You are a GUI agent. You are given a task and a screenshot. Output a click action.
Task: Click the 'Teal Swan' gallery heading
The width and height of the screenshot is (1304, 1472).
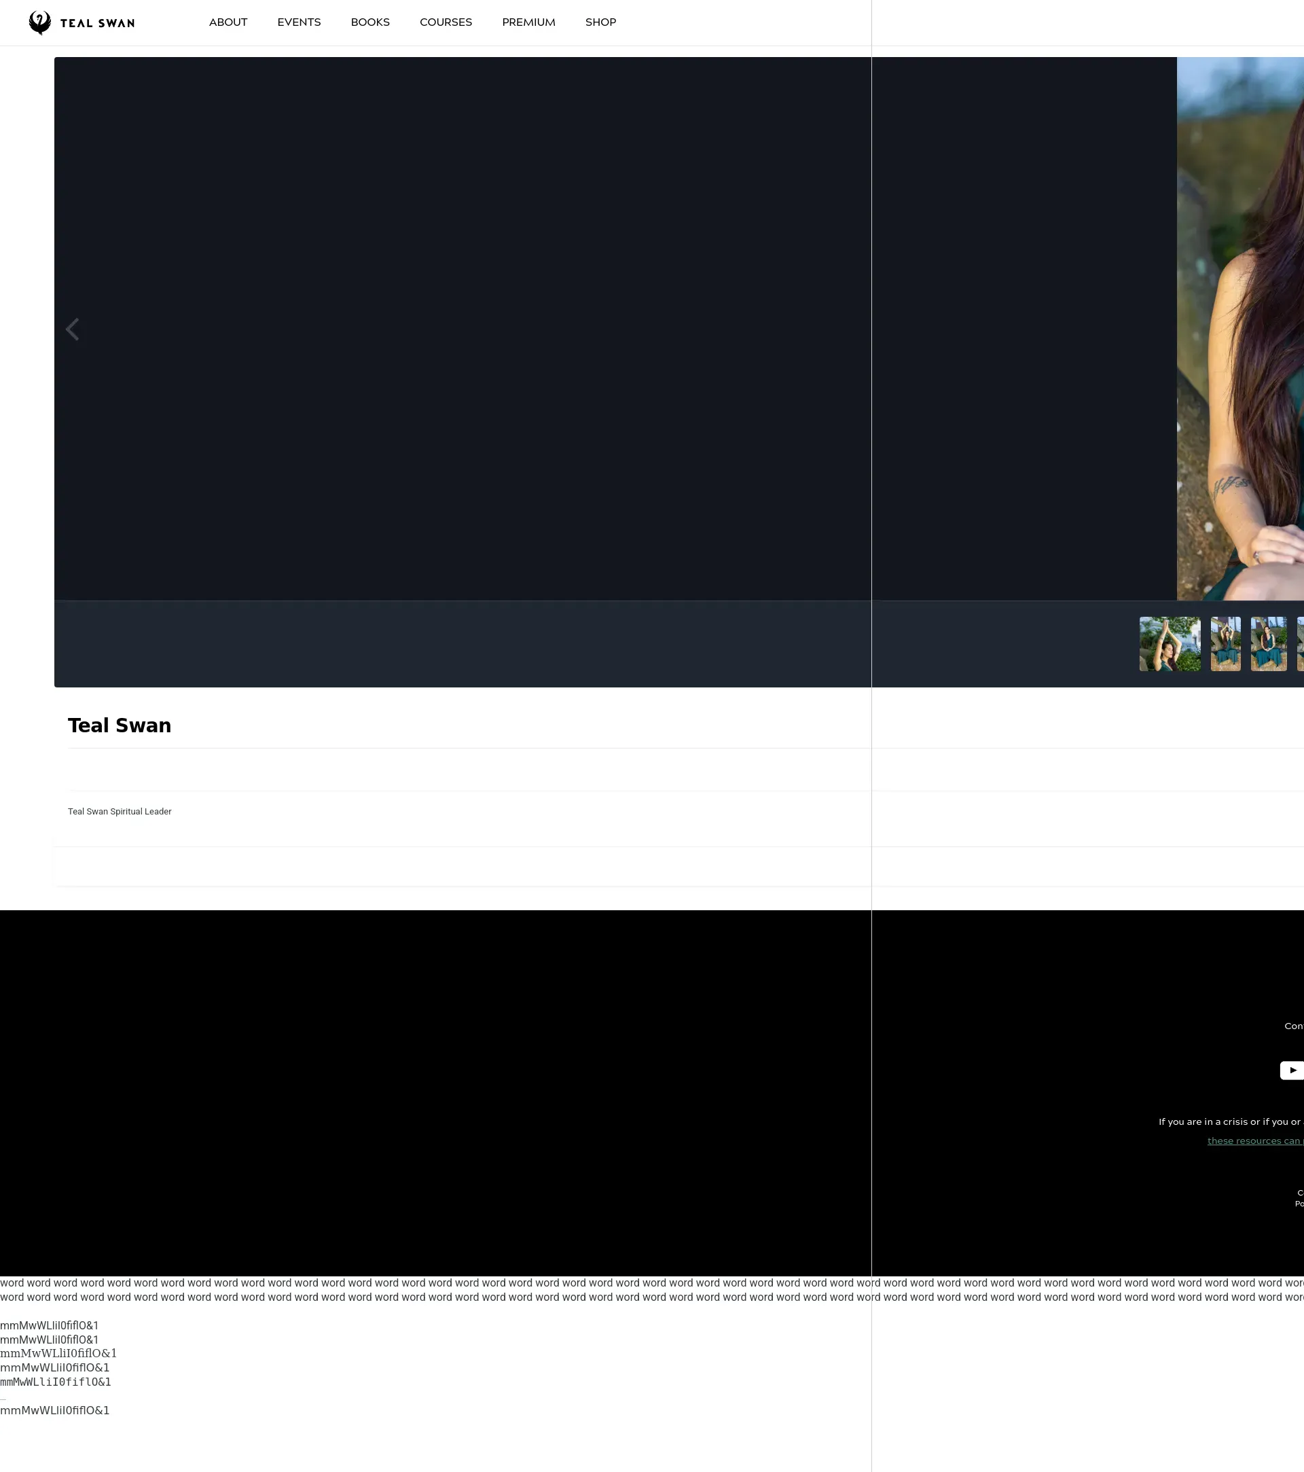tap(120, 725)
